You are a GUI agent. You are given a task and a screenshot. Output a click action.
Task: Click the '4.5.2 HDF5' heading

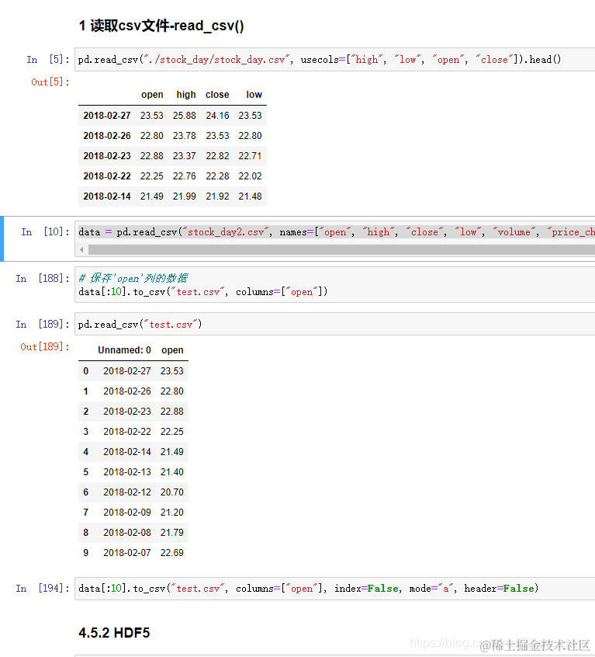(x=114, y=632)
